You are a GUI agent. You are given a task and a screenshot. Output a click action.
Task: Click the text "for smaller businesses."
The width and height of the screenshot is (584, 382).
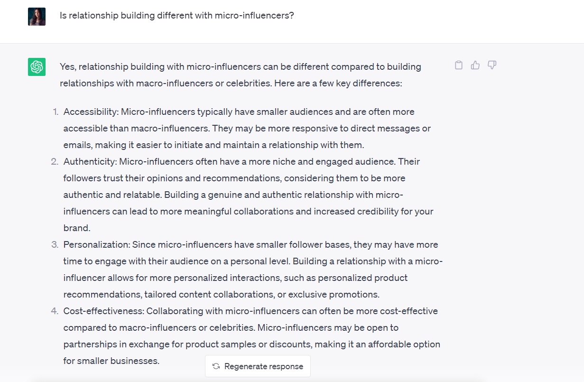click(111, 361)
